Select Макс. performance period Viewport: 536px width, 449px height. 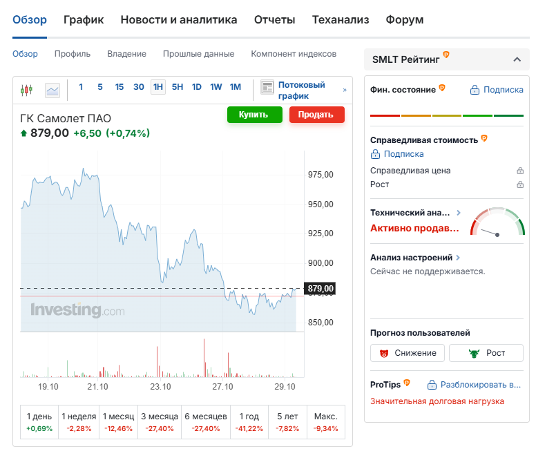tap(326, 422)
